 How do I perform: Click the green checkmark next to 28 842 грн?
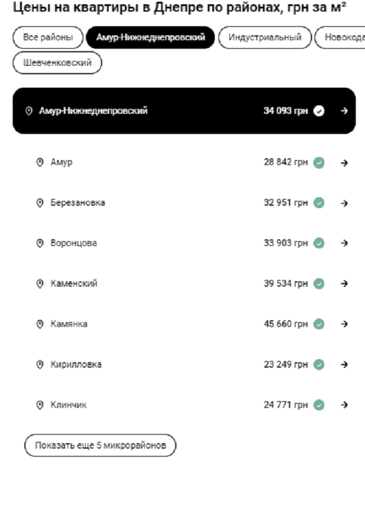319,163
